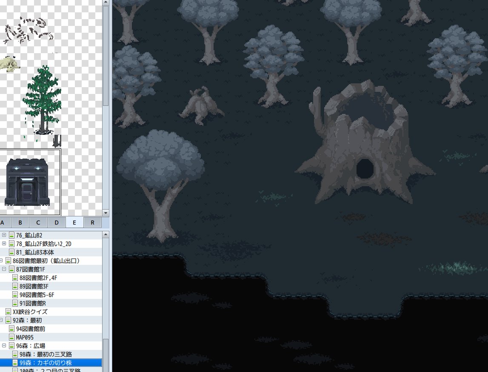Open the R region tab

point(92,222)
